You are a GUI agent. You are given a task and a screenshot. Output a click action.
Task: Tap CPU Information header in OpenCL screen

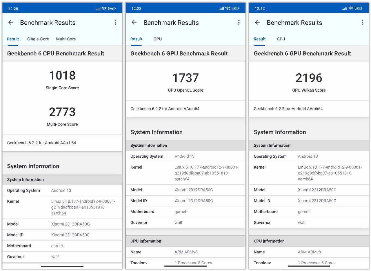185,241
